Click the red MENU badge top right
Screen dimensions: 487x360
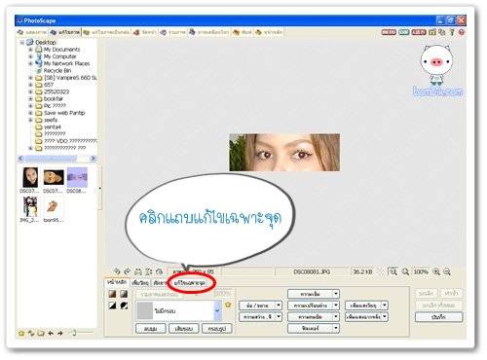[389, 32]
